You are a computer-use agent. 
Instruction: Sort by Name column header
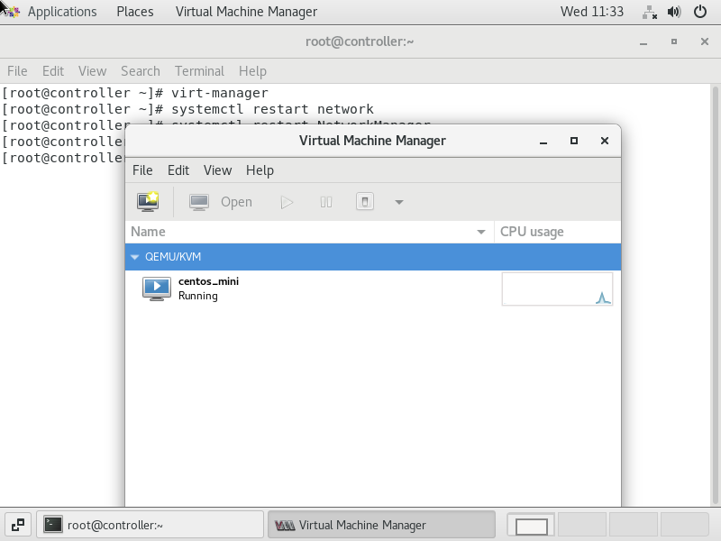[309, 232]
